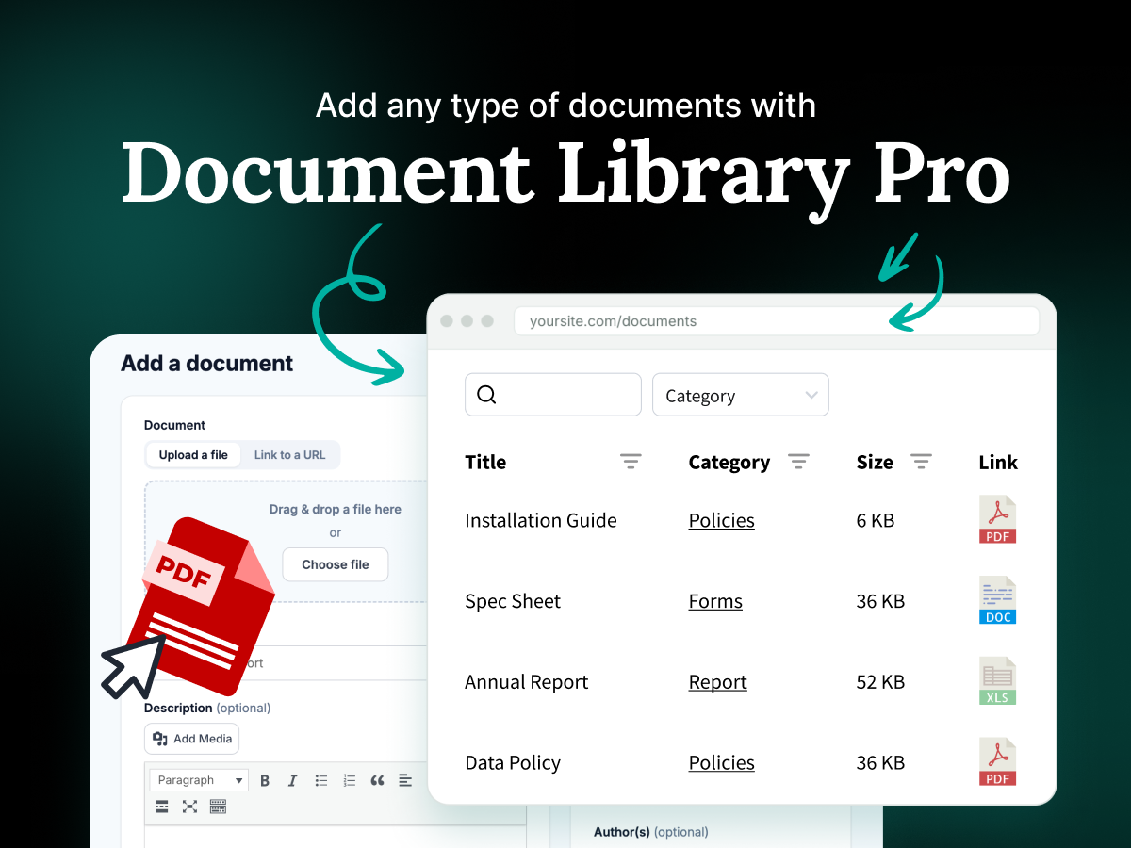Click the 52 KB size value
This screenshot has height=848, width=1131.
(880, 682)
